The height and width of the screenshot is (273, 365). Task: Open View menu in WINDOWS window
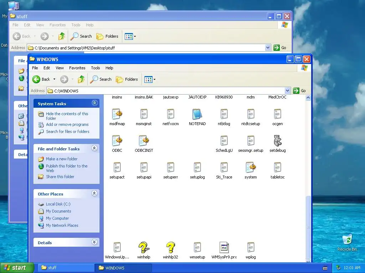(60, 68)
